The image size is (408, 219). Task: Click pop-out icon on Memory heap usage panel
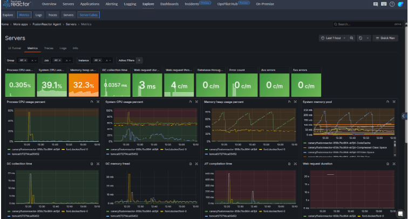click(x=289, y=101)
